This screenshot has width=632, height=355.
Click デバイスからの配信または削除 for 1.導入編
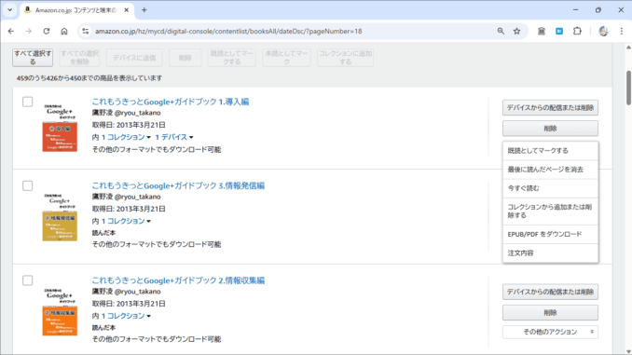(550, 107)
